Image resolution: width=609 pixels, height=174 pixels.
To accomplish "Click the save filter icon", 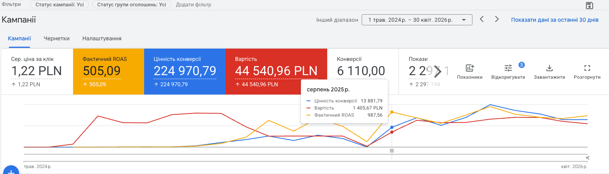I will pyautogui.click(x=590, y=5).
